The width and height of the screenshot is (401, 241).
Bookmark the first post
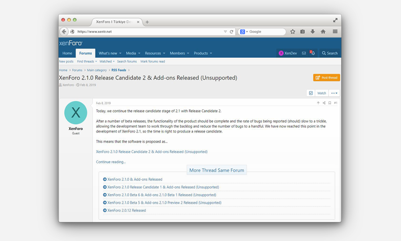tap(330, 103)
